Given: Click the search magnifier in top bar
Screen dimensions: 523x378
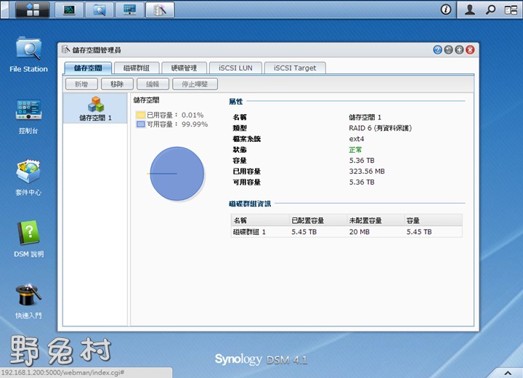Looking at the screenshot, I should [x=490, y=9].
